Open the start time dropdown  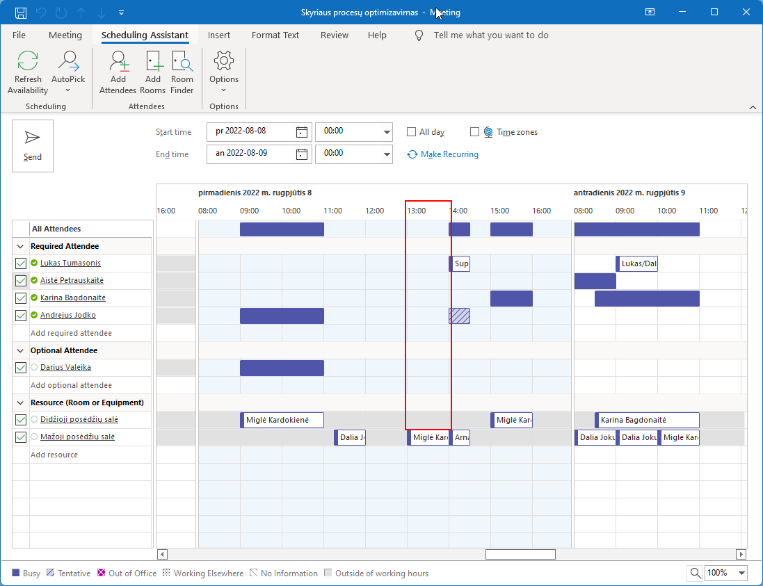pos(387,131)
